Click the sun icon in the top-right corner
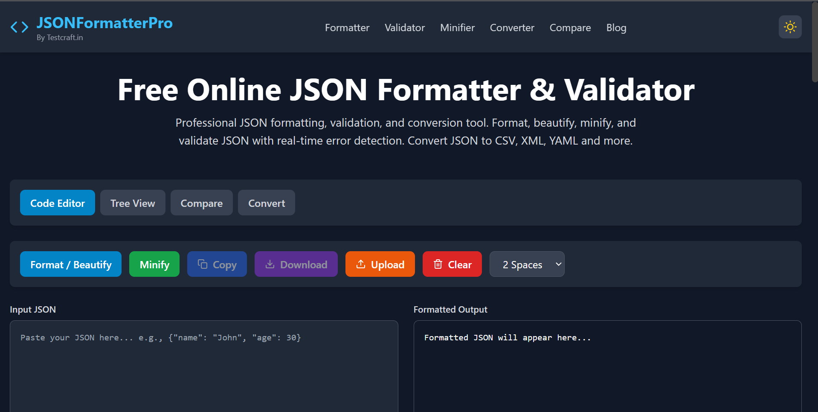The width and height of the screenshot is (818, 412). pos(790,26)
